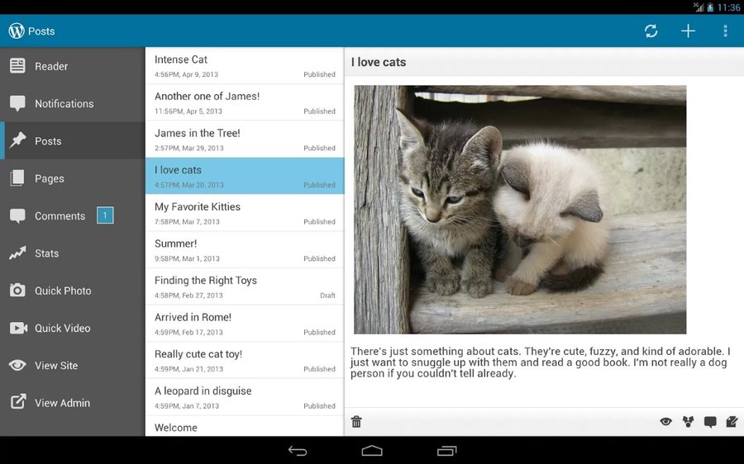
Task: Click the Reader newspaper icon
Action: 17,66
